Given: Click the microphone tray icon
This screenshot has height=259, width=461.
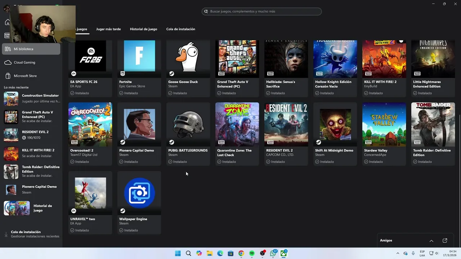Looking at the screenshot, I should point(413,253).
